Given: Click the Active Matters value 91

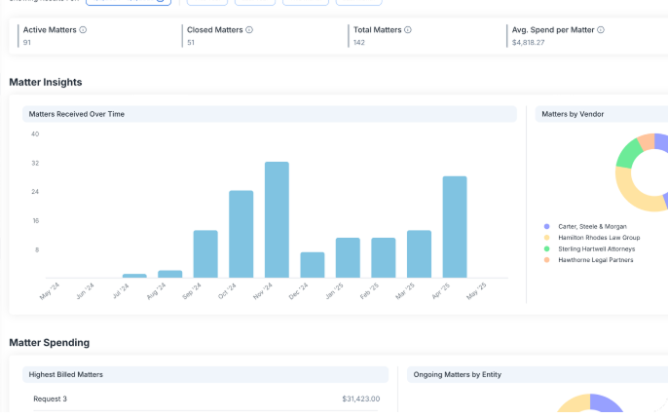Looking at the screenshot, I should (x=27, y=43).
